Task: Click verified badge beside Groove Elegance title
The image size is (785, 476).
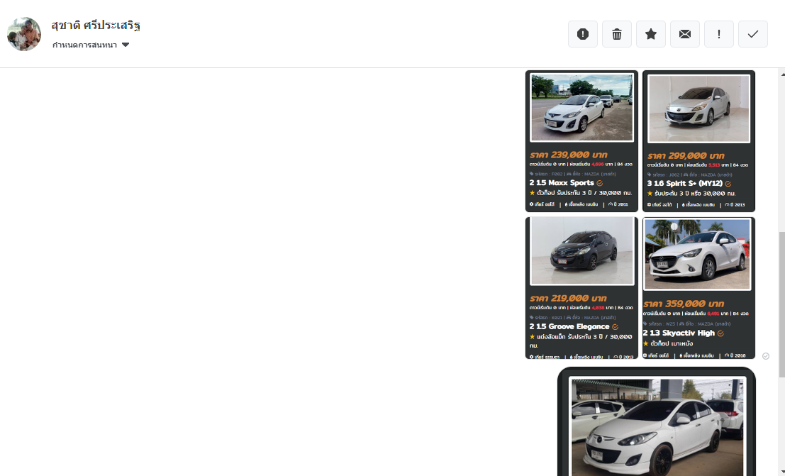Action: point(616,327)
